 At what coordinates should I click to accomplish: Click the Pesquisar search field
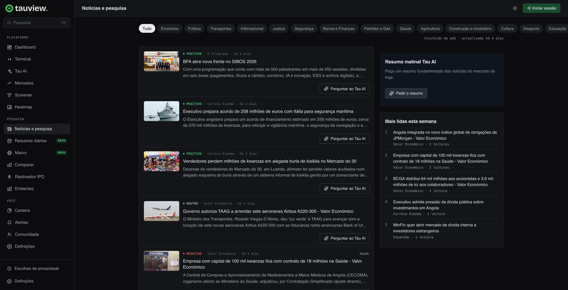(x=37, y=23)
